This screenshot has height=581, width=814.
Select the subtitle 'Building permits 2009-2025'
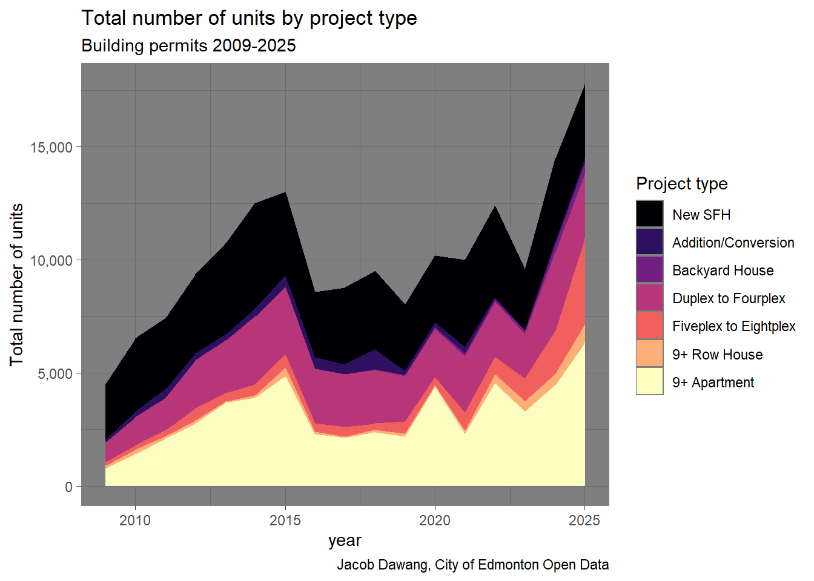tap(188, 46)
